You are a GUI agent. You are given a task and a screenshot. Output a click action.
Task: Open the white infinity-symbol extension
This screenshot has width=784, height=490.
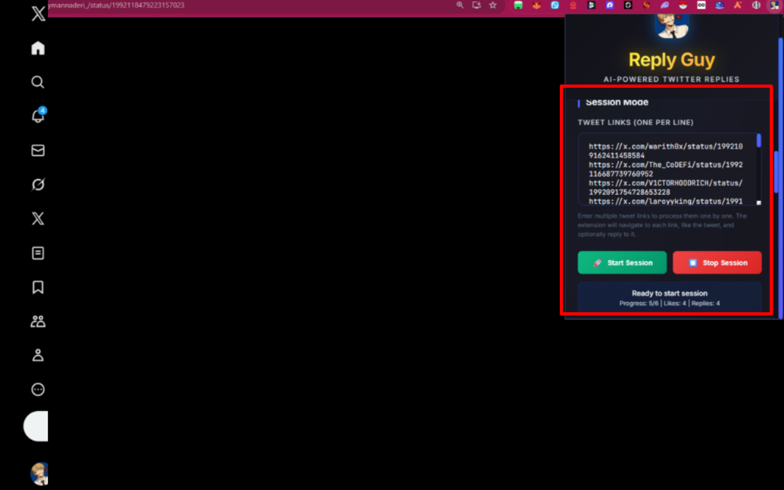pyautogui.click(x=701, y=5)
